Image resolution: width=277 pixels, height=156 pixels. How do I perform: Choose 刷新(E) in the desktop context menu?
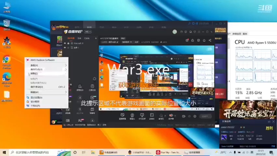point(46,73)
